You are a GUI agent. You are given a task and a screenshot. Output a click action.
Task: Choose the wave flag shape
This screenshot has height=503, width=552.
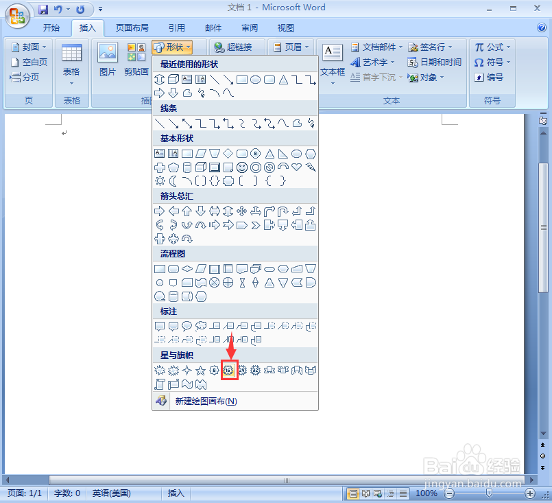(x=187, y=384)
